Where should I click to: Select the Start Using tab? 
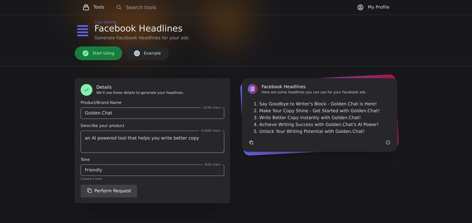pyautogui.click(x=98, y=53)
